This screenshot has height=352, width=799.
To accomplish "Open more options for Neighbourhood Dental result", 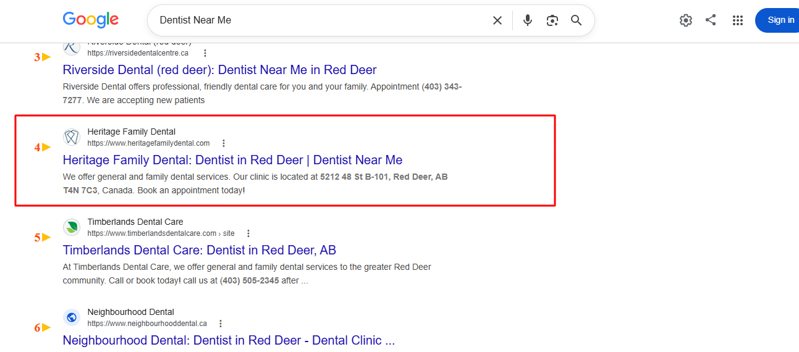I will [221, 324].
